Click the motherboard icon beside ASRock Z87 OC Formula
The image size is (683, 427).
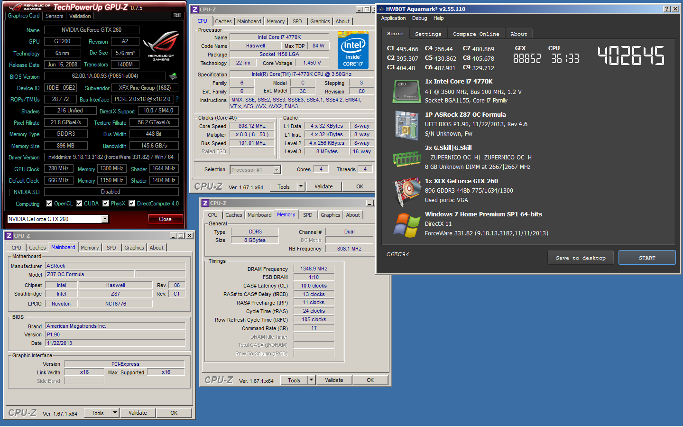(406, 125)
